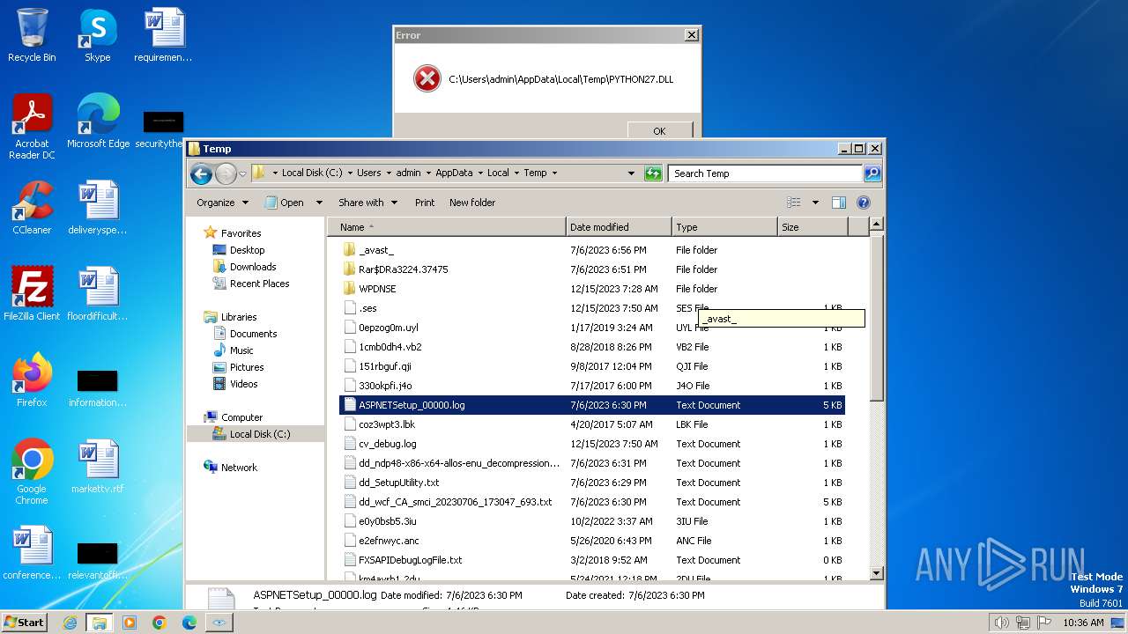Click OK in the Error dialog
Viewport: 1128px width, 634px height.
tap(659, 130)
